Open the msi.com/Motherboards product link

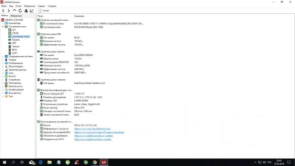92,129
